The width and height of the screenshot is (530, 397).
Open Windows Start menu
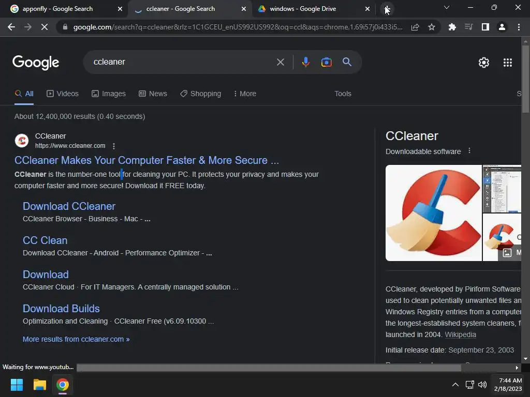(17, 385)
